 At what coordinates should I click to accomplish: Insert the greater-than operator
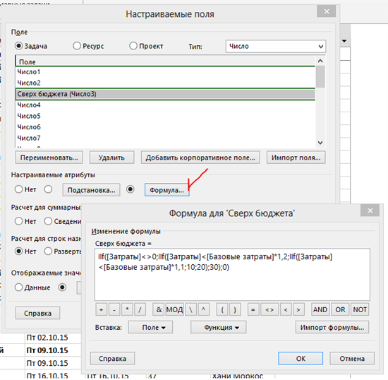coord(298,309)
